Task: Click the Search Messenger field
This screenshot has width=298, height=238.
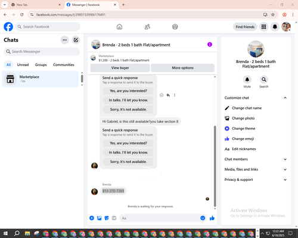Action: click(42, 52)
